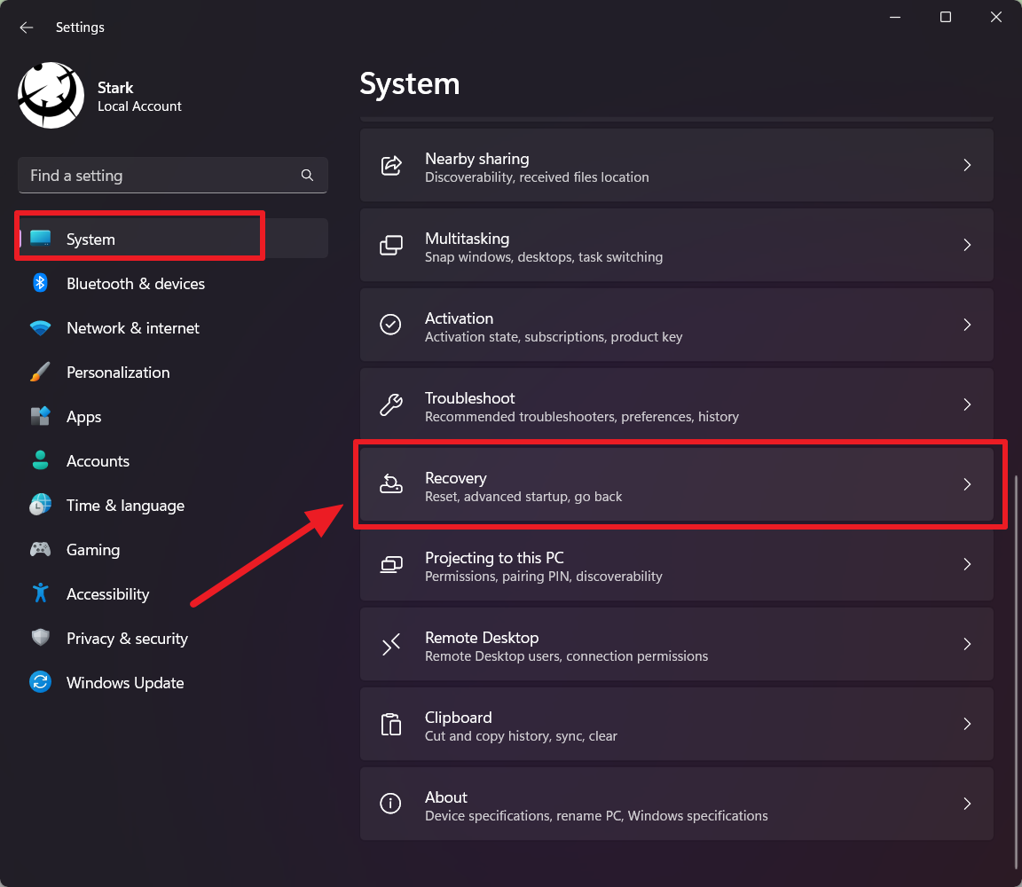The image size is (1022, 887).
Task: Click 'Permissions, pairing PIN, discoverability' text
Action: point(544,577)
